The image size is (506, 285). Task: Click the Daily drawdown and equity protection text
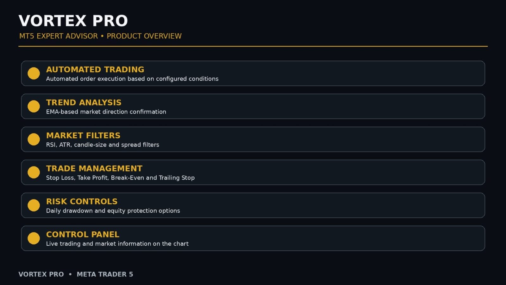point(113,211)
